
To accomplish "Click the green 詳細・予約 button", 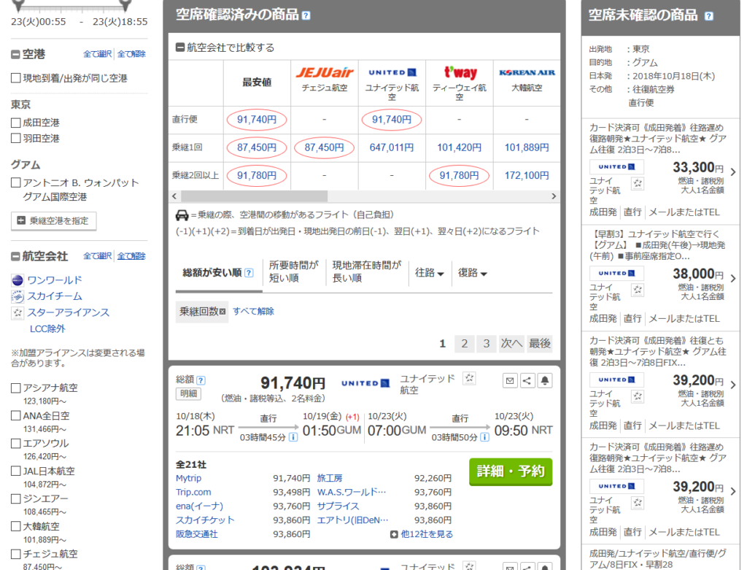I will click(511, 471).
